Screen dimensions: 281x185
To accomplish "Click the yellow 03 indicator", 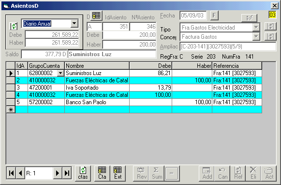I will pyautogui.click(x=272, y=15).
